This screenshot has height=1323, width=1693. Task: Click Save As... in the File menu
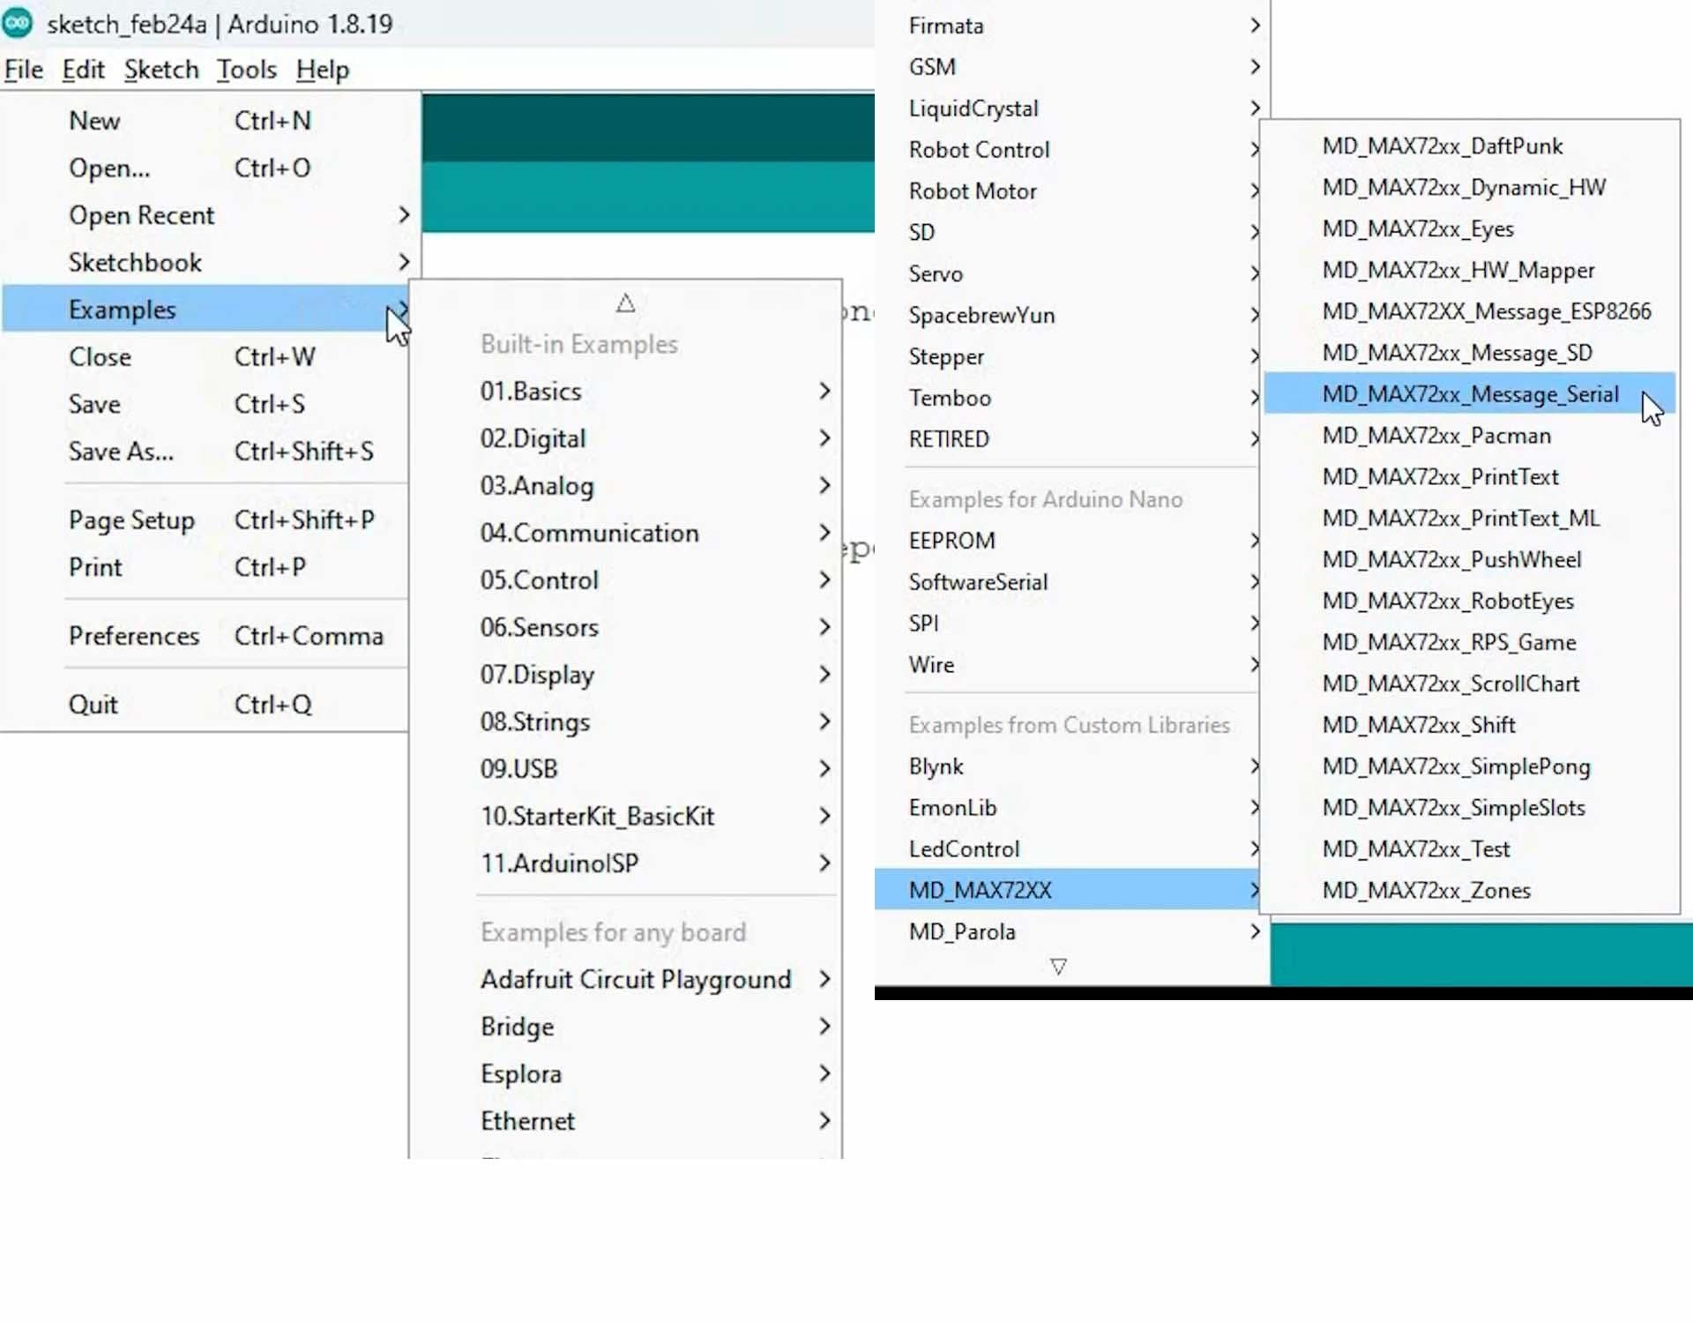[206, 451]
